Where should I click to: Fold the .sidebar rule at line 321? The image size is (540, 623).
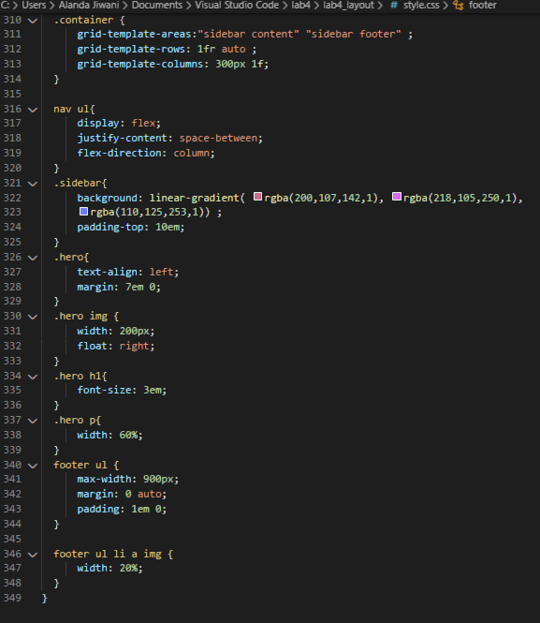click(33, 184)
